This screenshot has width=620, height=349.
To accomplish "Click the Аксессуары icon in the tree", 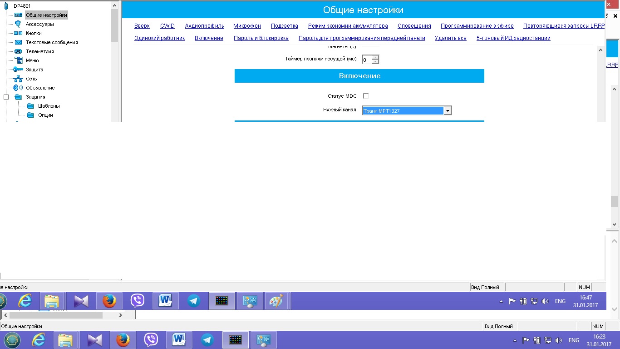I will click(18, 24).
